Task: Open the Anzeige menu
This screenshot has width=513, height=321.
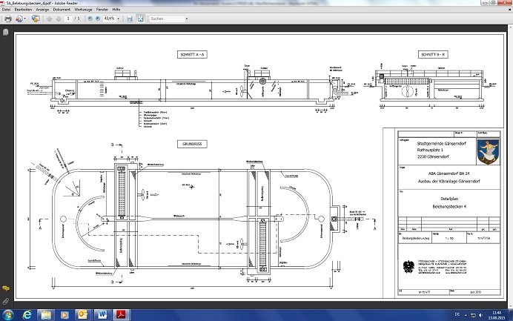Action: [x=42, y=10]
